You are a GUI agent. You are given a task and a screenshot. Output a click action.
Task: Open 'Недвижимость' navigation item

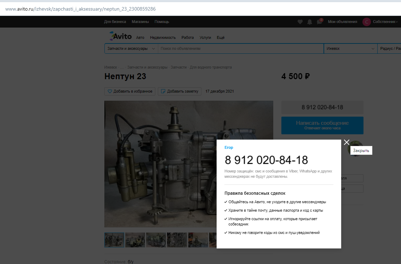(163, 37)
